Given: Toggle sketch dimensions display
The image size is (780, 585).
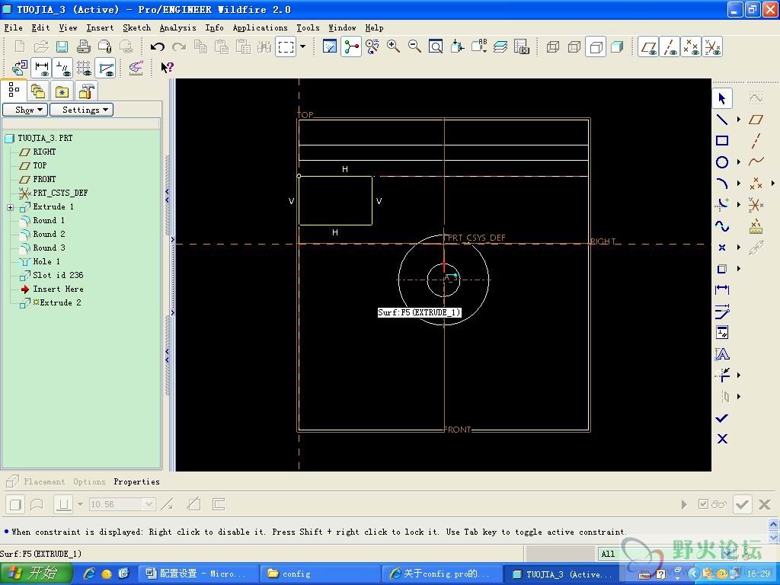Looking at the screenshot, I should coord(42,67).
